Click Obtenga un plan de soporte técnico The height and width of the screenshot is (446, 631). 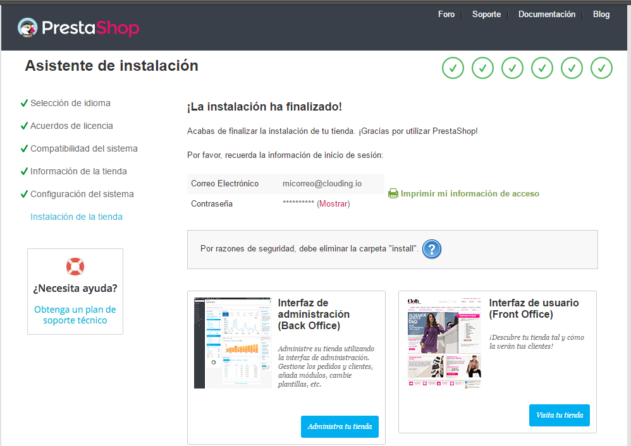point(75,315)
